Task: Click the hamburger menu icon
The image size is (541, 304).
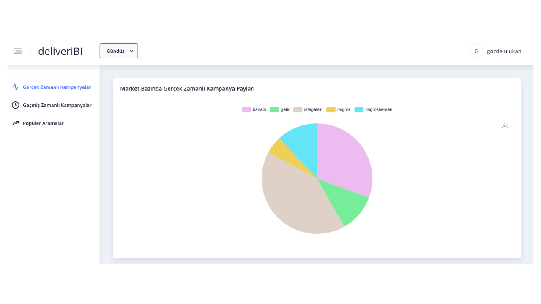Action: (x=18, y=51)
